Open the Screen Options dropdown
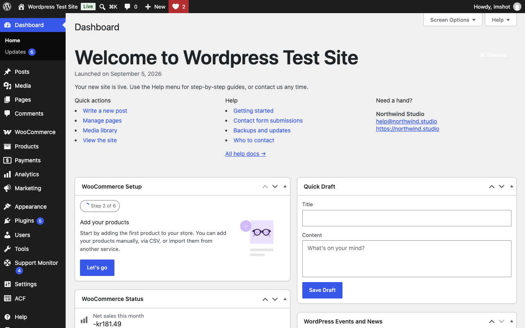Screen dimensions: 525x328 click(x=453, y=20)
